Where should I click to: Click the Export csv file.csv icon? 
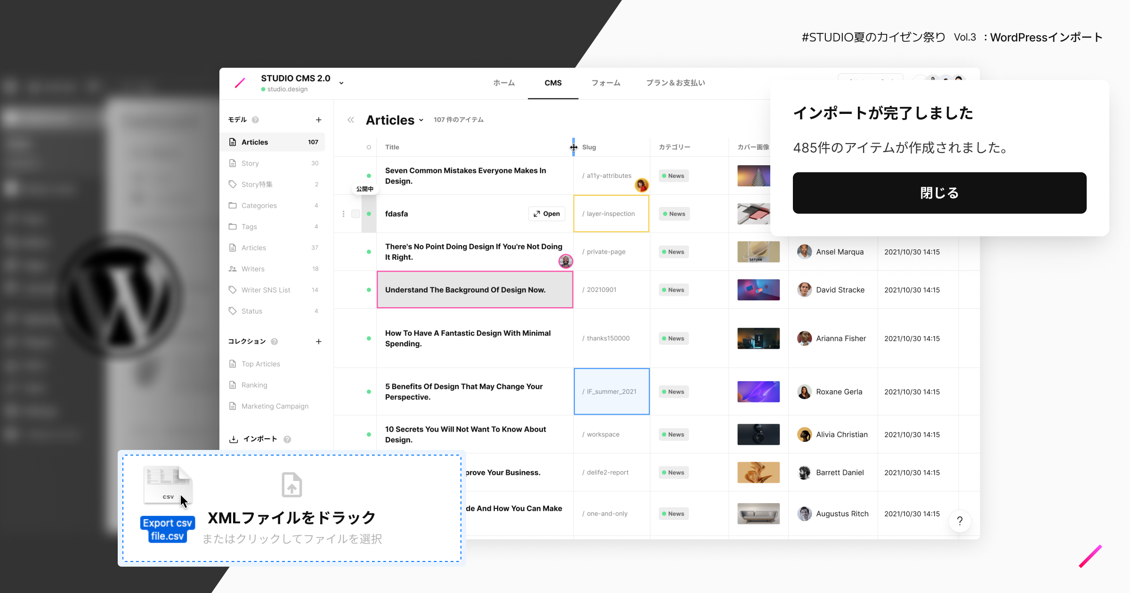click(168, 504)
